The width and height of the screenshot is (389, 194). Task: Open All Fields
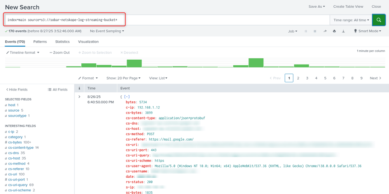tap(57, 90)
